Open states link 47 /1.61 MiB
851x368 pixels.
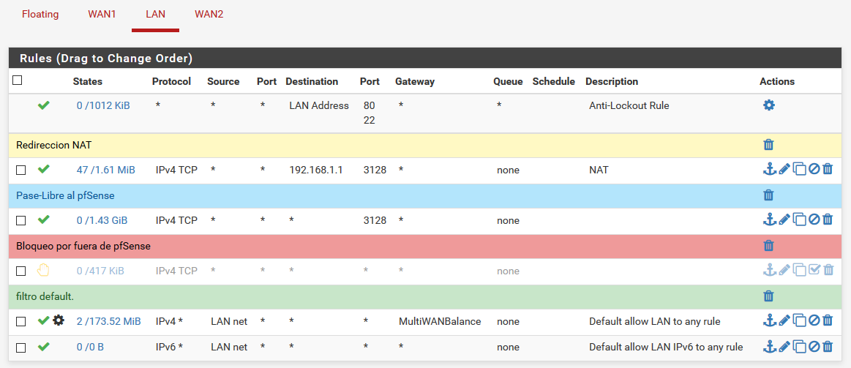click(x=105, y=170)
